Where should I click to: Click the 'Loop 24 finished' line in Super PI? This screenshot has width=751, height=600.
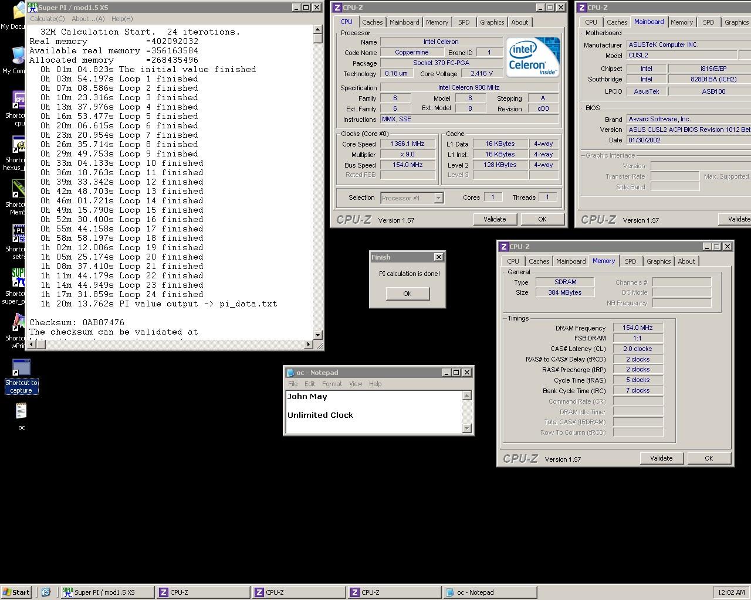point(122,295)
